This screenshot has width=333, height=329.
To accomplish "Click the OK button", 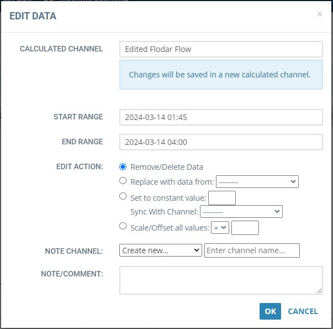I will click(270, 311).
